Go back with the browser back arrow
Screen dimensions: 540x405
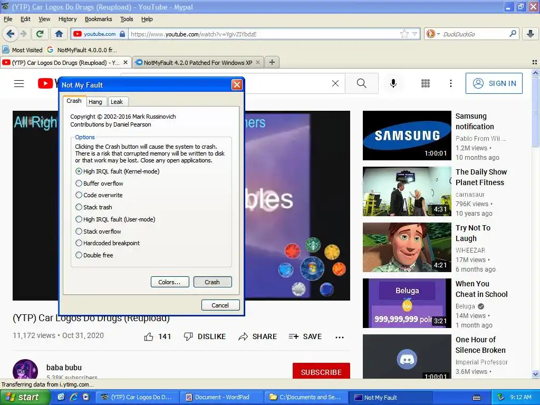pos(10,34)
